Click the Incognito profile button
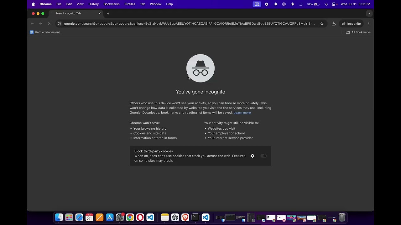The width and height of the screenshot is (401, 225). point(352,23)
